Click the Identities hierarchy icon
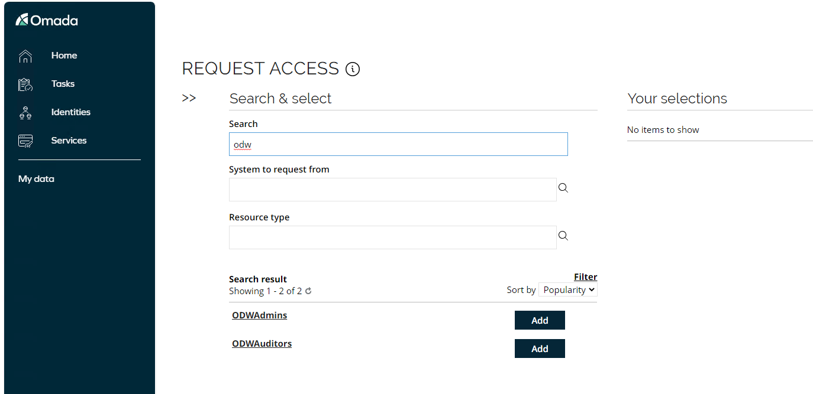Image resolution: width=813 pixels, height=394 pixels. (x=25, y=112)
